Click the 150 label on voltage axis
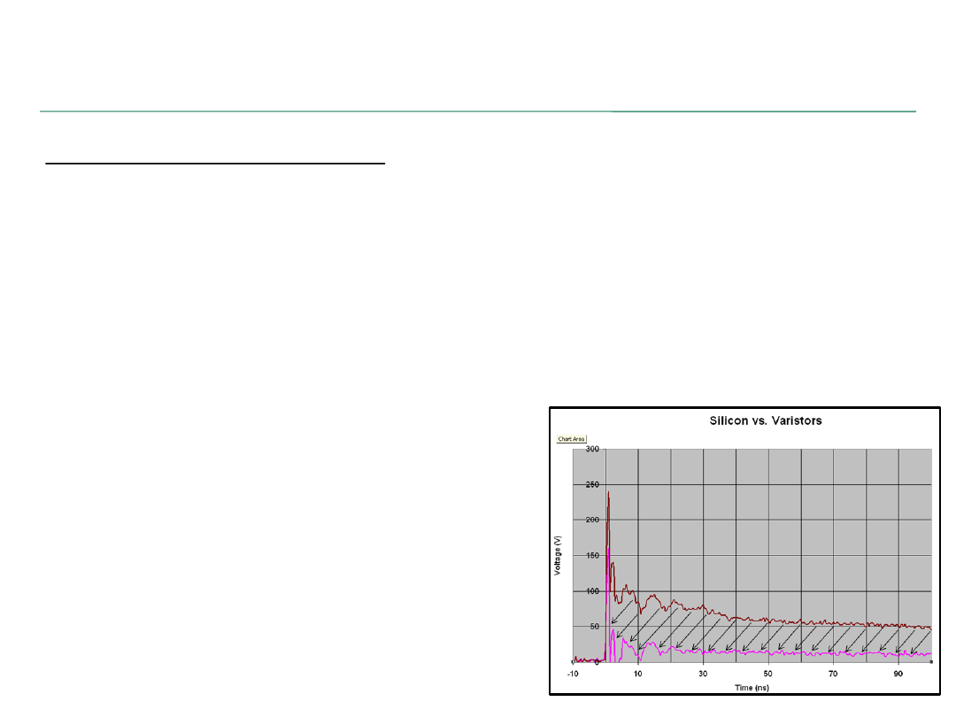The image size is (956, 717). [x=569, y=556]
